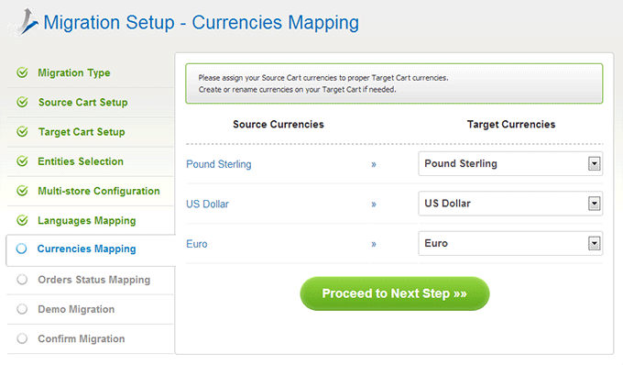Image resolution: width=623 pixels, height=365 pixels.
Task: Open the Euro target currency dropdown
Action: tap(510, 243)
